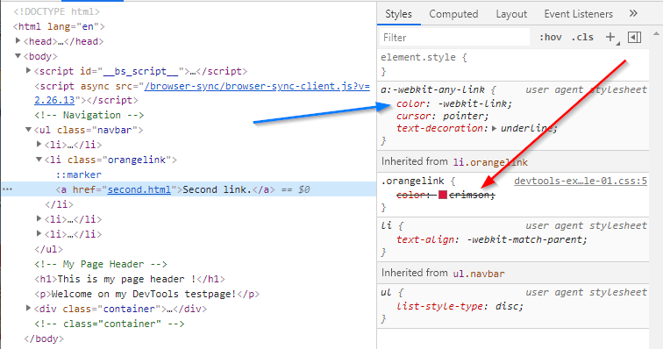The width and height of the screenshot is (663, 349).
Task: Open the Styles tab
Action: pyautogui.click(x=398, y=14)
